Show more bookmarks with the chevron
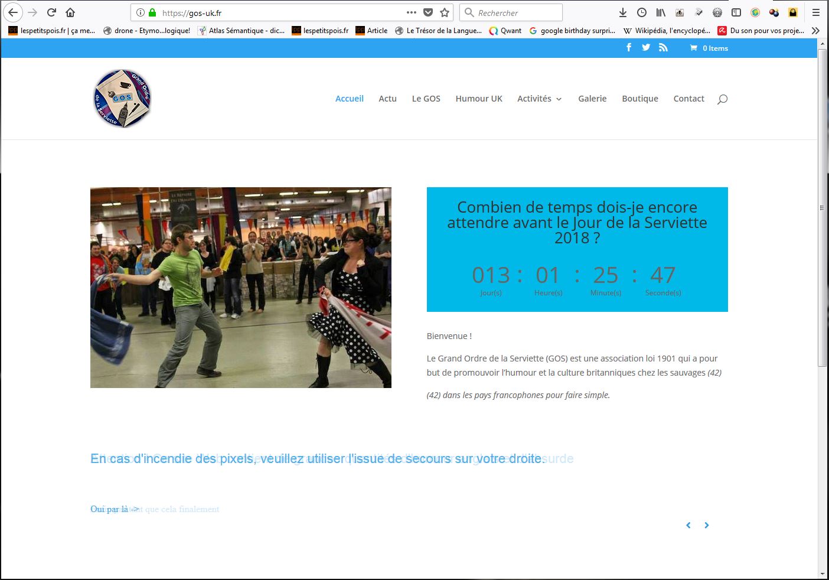The width and height of the screenshot is (829, 580). (x=815, y=31)
